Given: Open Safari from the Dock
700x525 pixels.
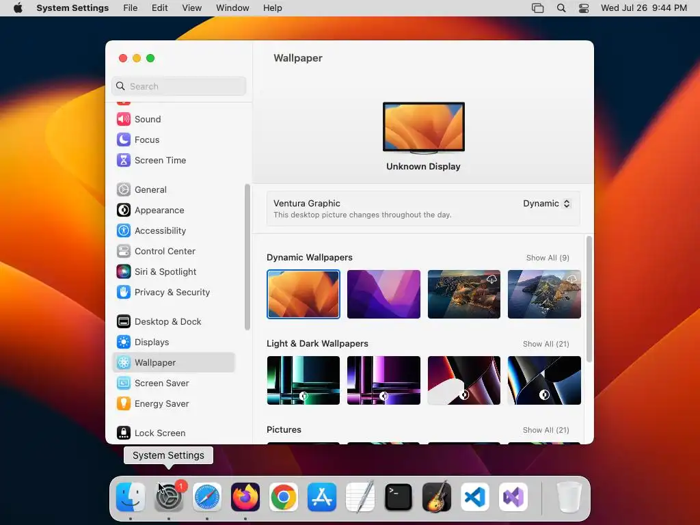Looking at the screenshot, I should (207, 497).
